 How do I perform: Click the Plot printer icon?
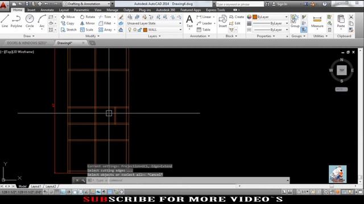(x=40, y=4)
